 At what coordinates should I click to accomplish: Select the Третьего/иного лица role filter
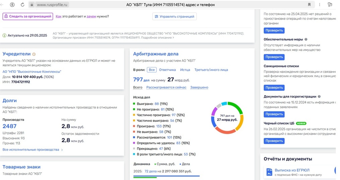(211, 70)
